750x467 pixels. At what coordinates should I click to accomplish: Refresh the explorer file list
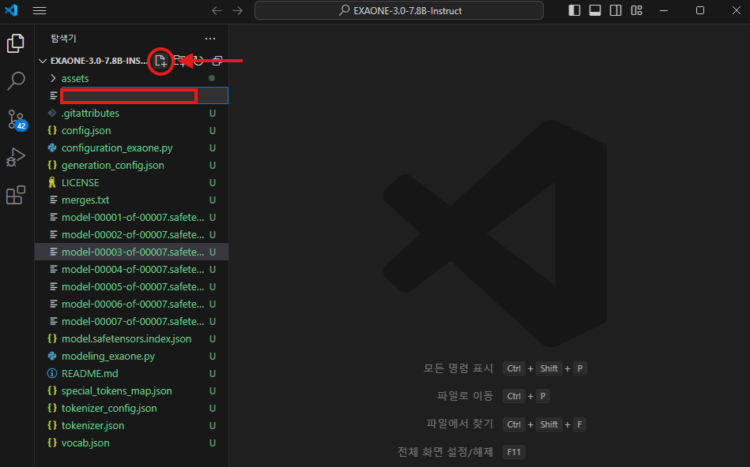click(198, 61)
